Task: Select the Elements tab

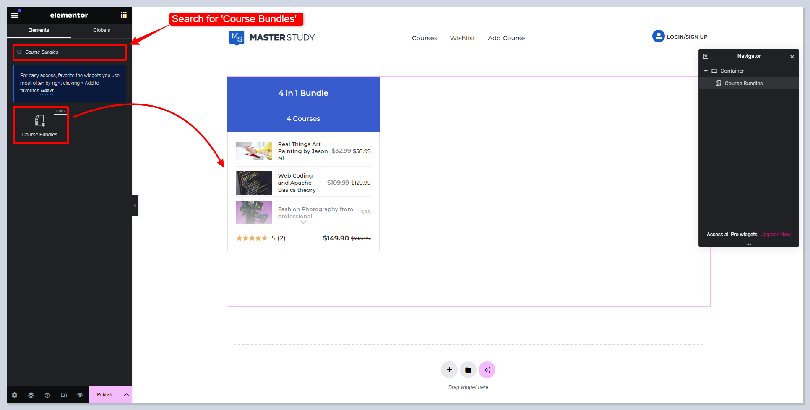Action: coord(39,30)
